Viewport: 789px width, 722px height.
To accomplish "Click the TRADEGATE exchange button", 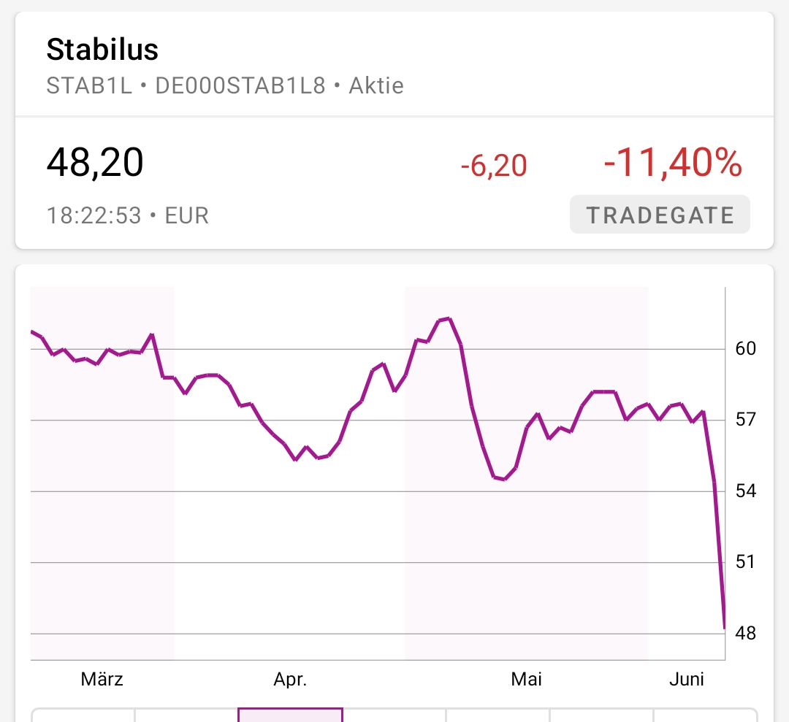I will 660,215.
